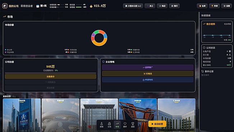Open the heart icon in bottom navigation
This screenshot has height=132, width=234.
tap(125, 125)
